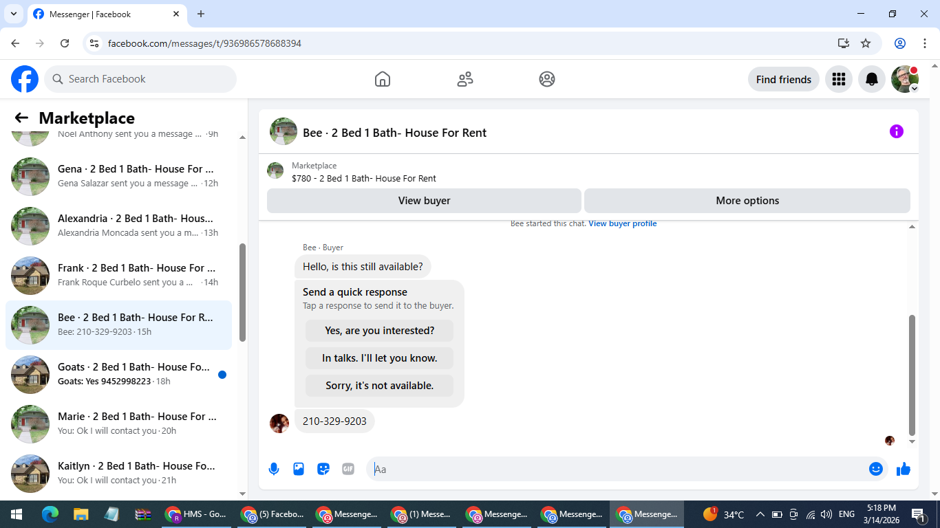The image size is (940, 528).
Task: Open the Chrome profile icon
Action: pyautogui.click(x=899, y=43)
